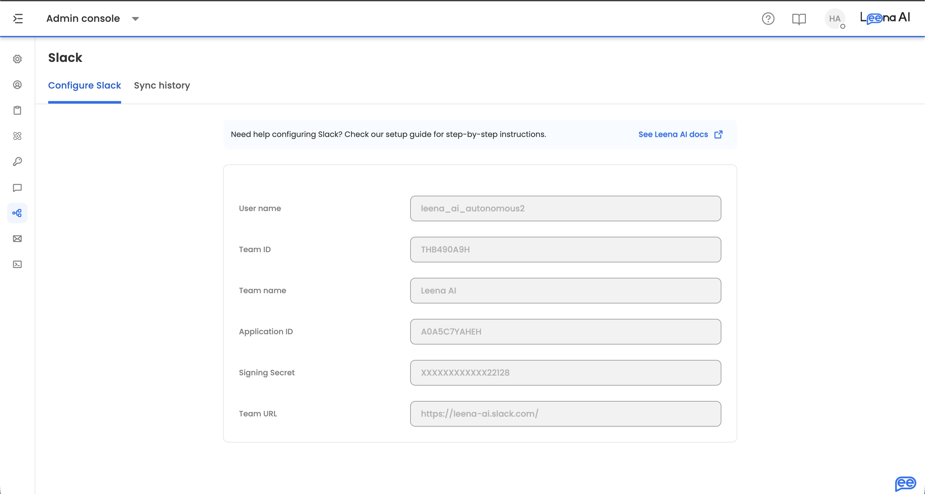Open the clipboard sidebar icon
Image resolution: width=925 pixels, height=494 pixels.
tap(17, 110)
